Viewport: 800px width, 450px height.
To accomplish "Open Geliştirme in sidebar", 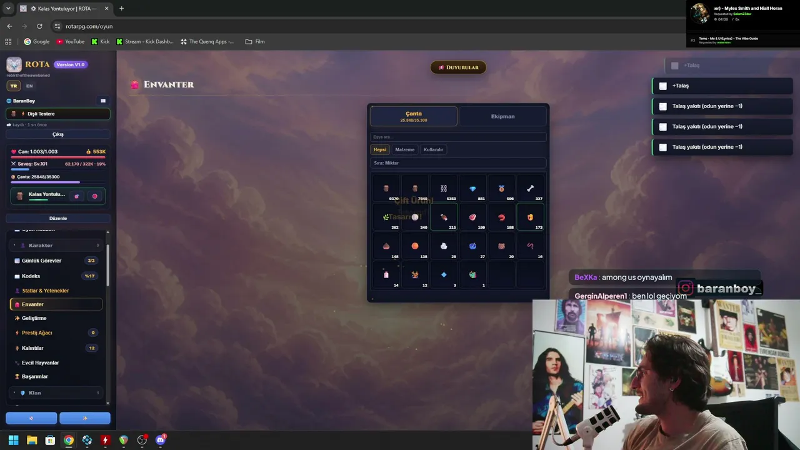I will 56,318.
